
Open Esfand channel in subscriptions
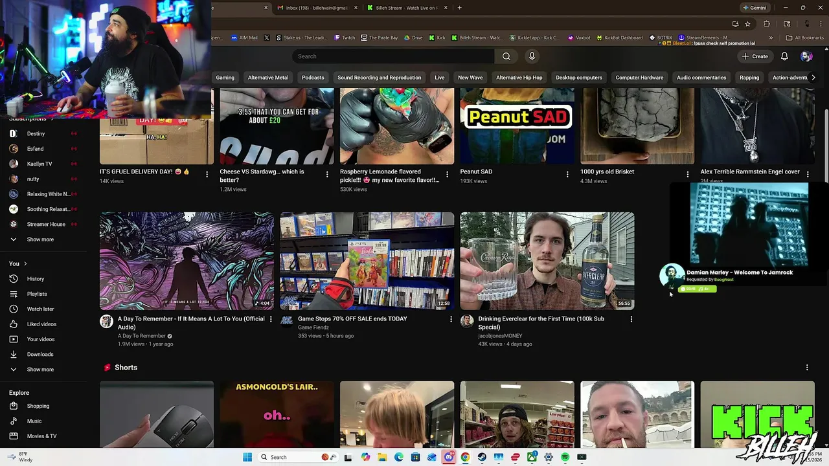(43, 149)
